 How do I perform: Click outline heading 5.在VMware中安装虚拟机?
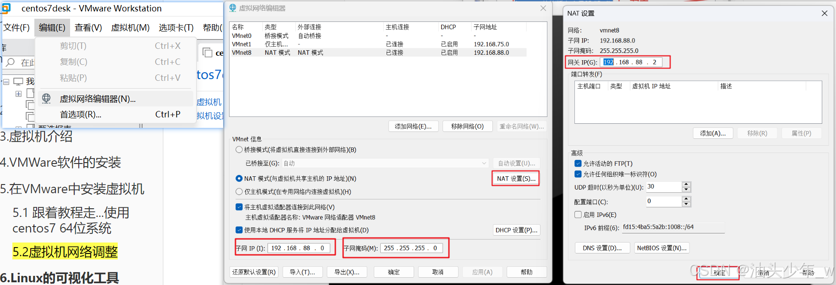(x=72, y=189)
